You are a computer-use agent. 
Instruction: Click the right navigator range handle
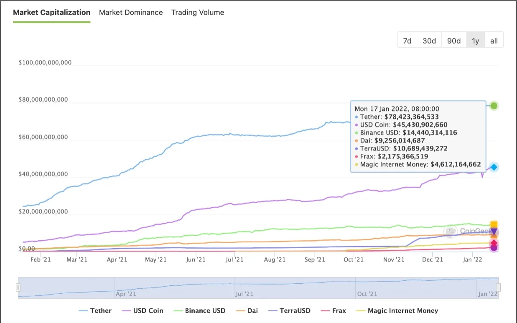pos(498,287)
